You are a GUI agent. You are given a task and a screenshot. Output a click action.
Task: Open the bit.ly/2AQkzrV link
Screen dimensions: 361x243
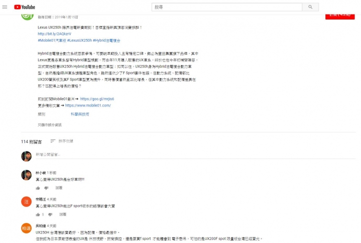pyautogui.click(x=55, y=34)
